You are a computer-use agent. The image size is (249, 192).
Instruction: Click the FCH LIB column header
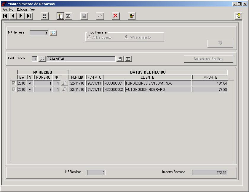[77, 77]
